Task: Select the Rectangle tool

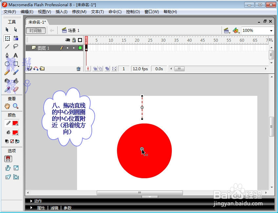Action: coord(16,64)
